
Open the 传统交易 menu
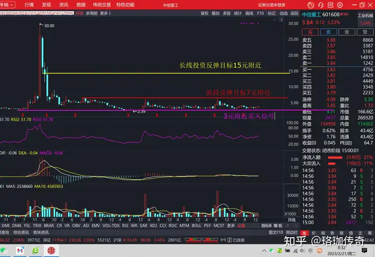(102, 5)
